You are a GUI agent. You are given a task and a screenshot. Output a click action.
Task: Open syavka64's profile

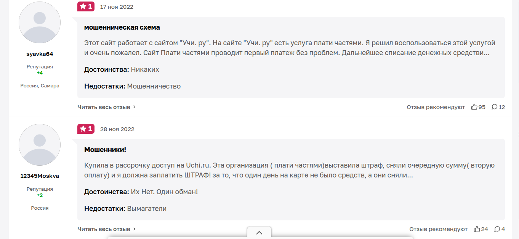[40, 54]
